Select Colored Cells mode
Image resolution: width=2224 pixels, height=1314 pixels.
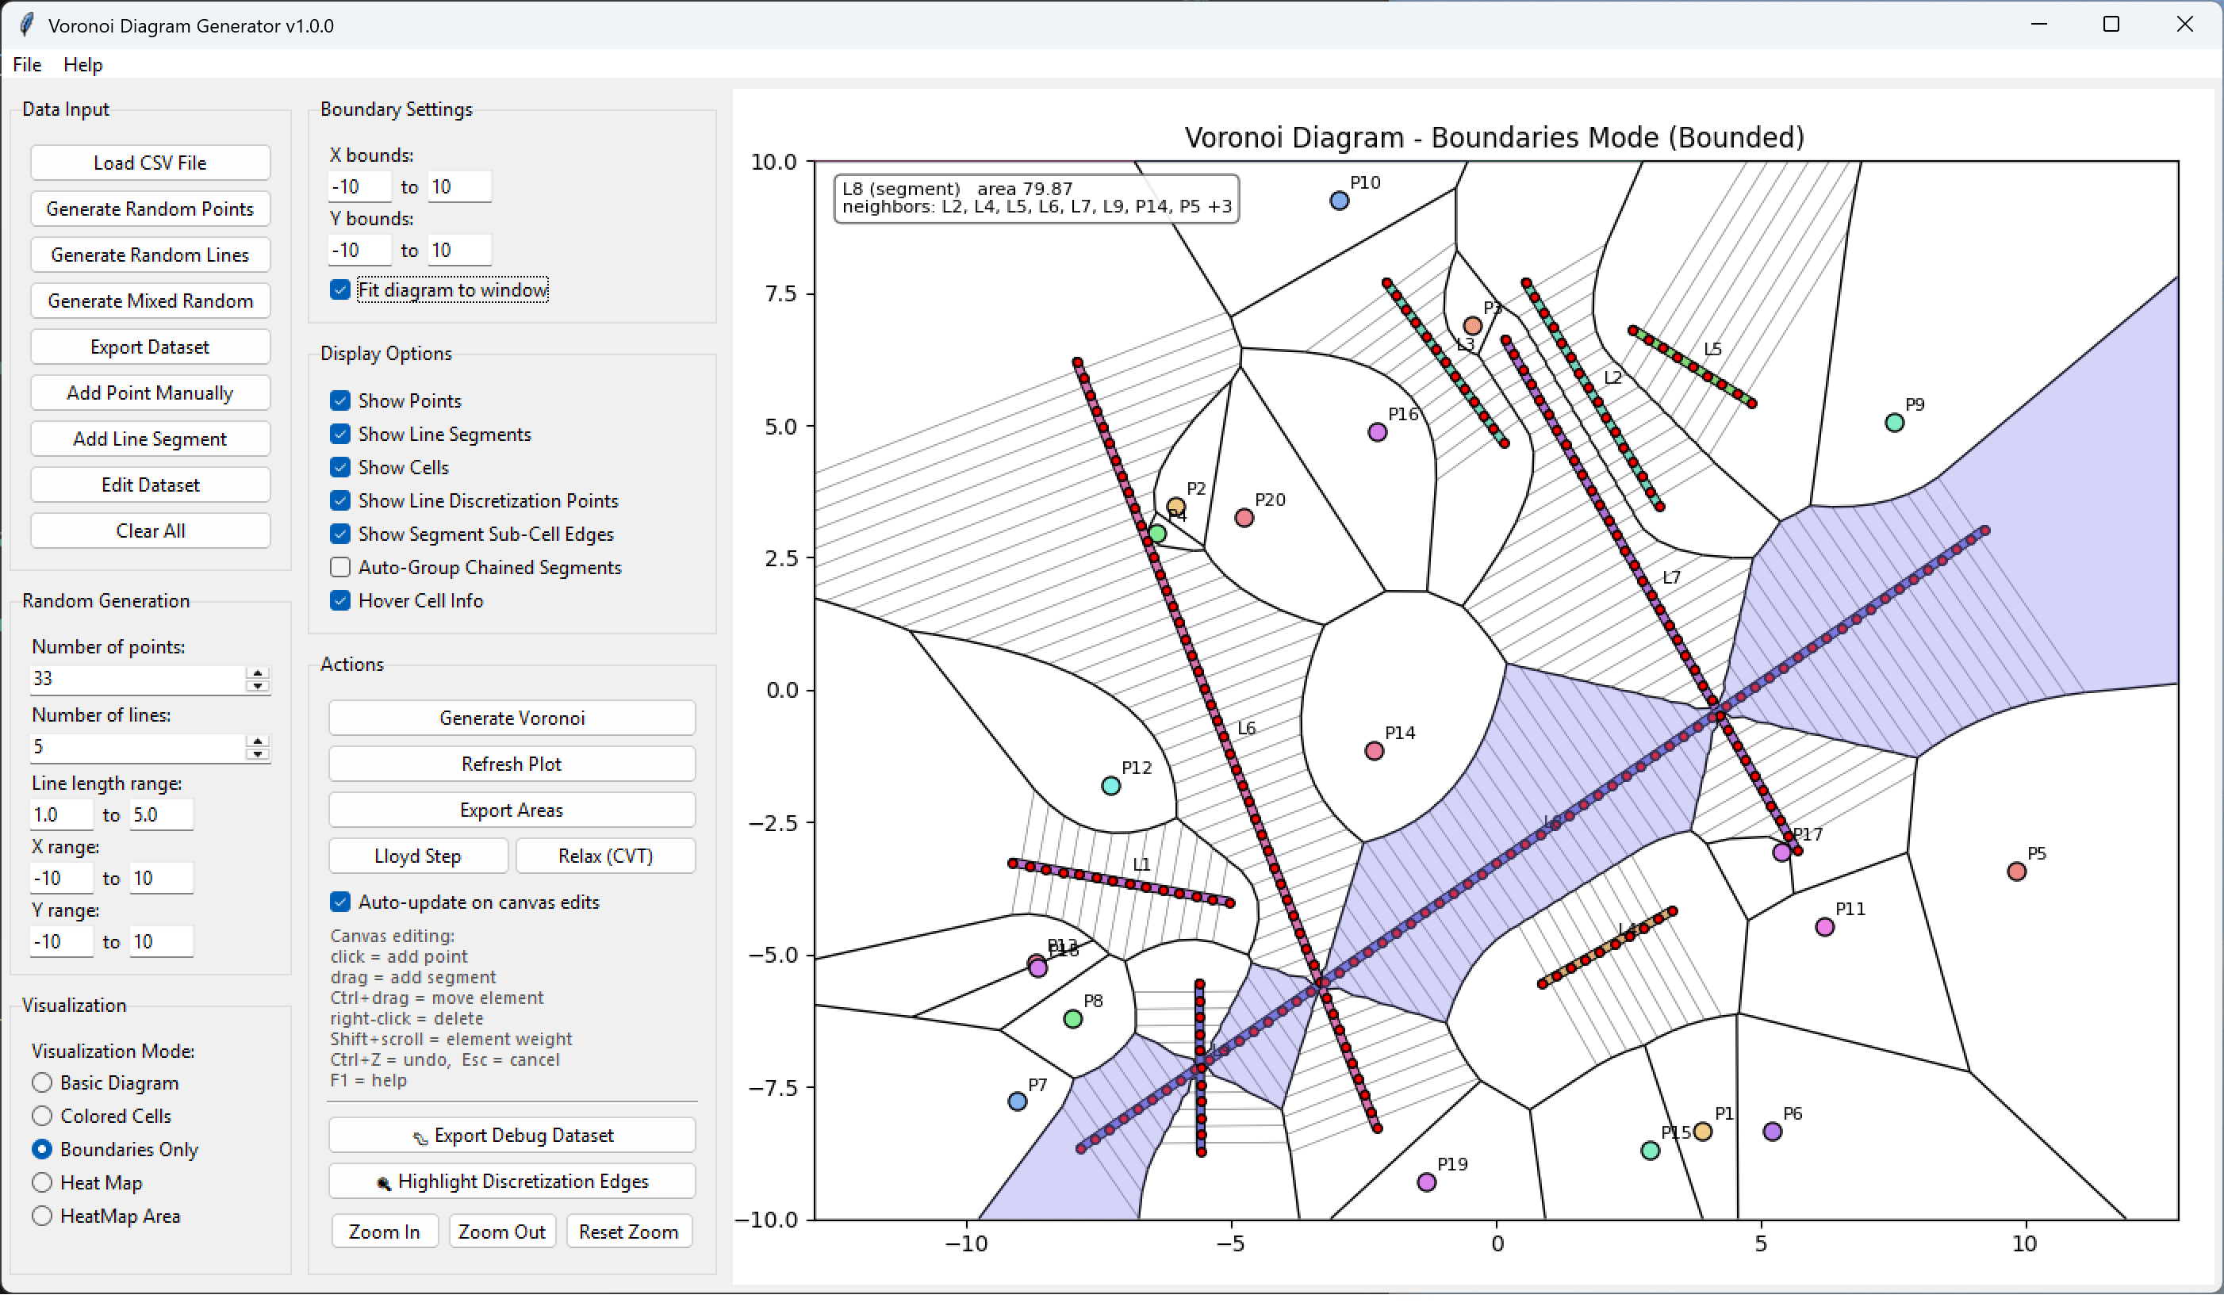[41, 1117]
